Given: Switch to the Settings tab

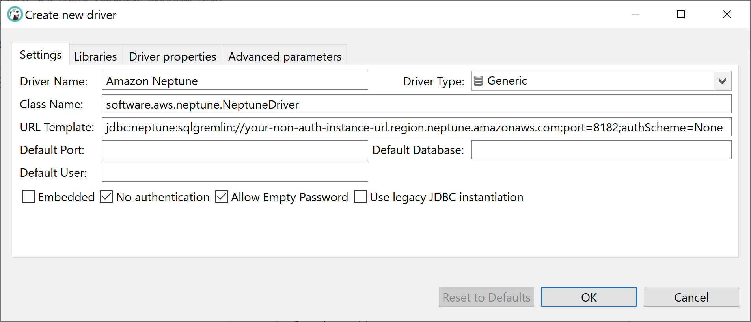Looking at the screenshot, I should click(41, 55).
